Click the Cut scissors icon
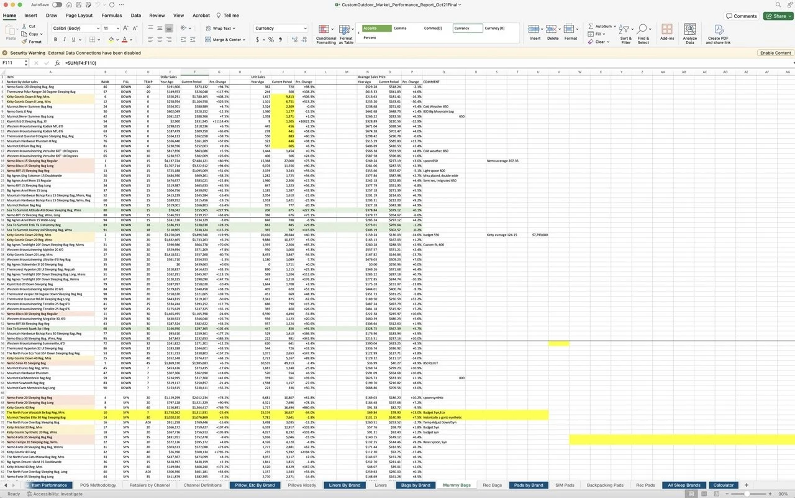 pos(24,26)
